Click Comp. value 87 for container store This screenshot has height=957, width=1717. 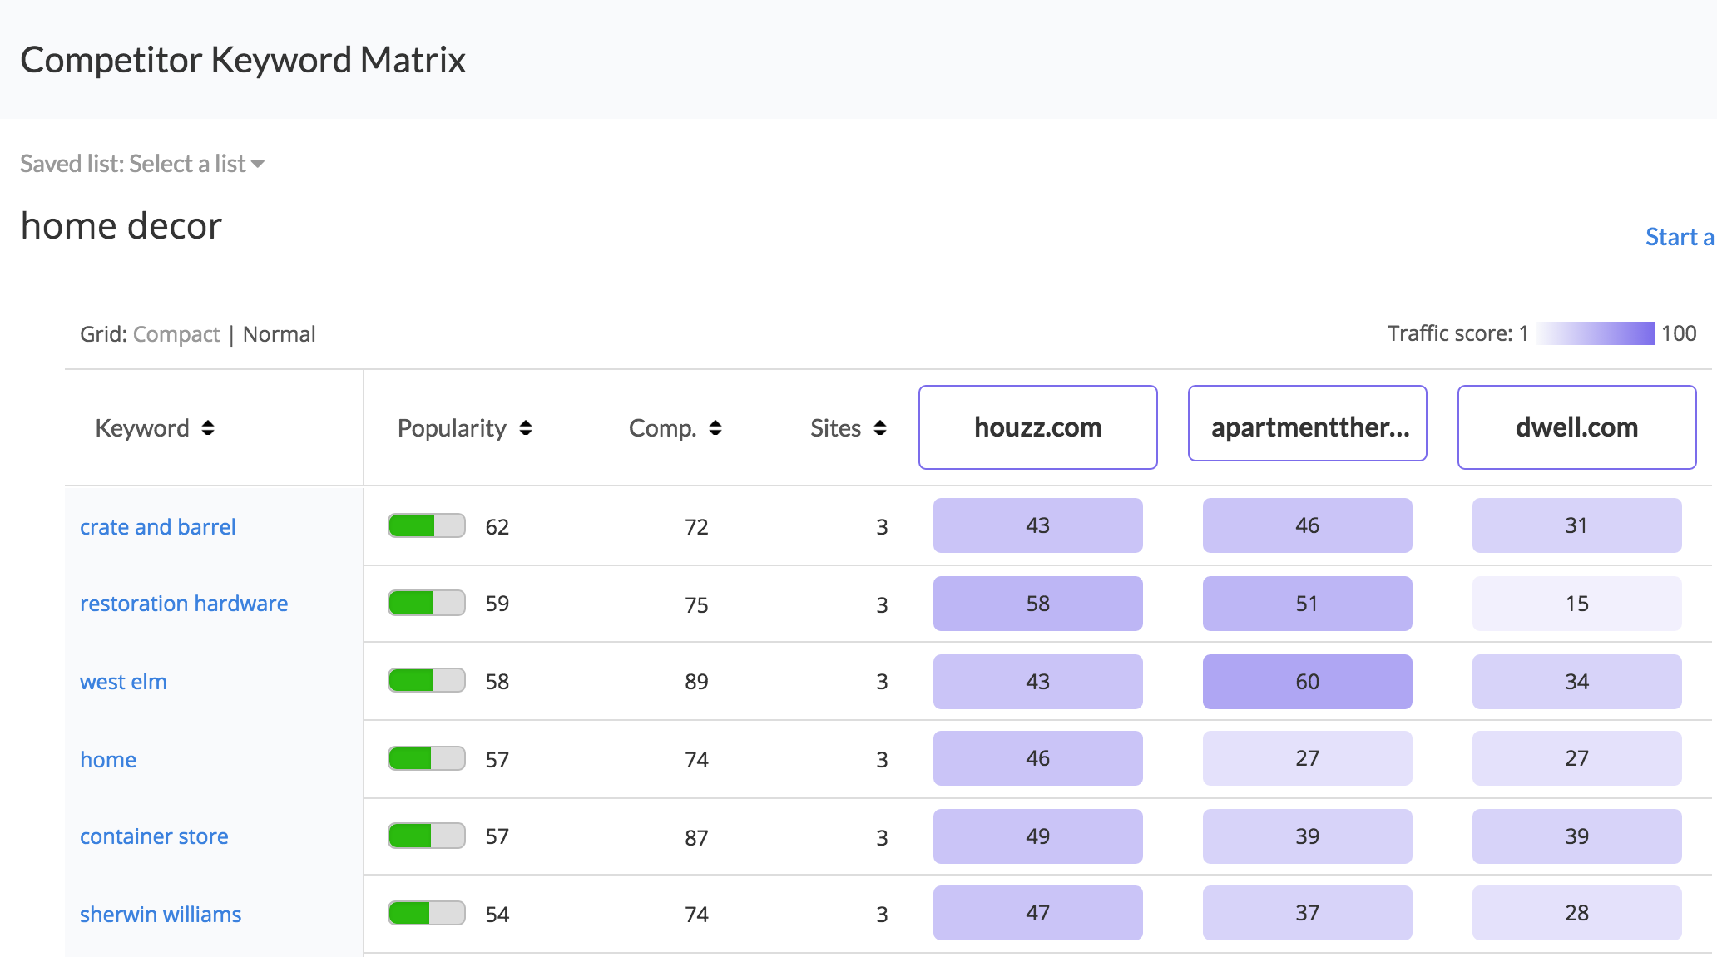[x=696, y=838]
